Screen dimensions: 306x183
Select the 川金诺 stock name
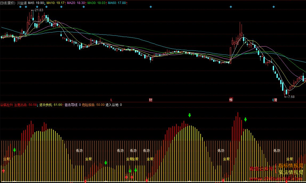click(x=22, y=3)
